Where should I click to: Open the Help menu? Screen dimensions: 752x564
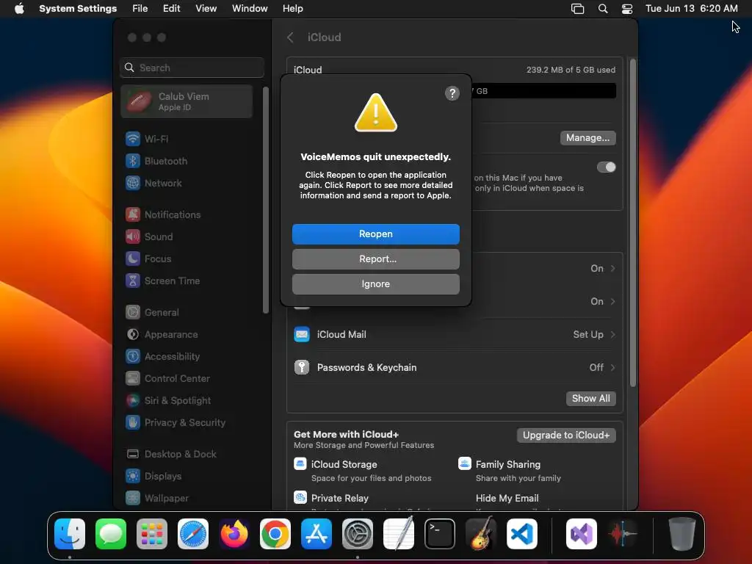[x=292, y=9]
